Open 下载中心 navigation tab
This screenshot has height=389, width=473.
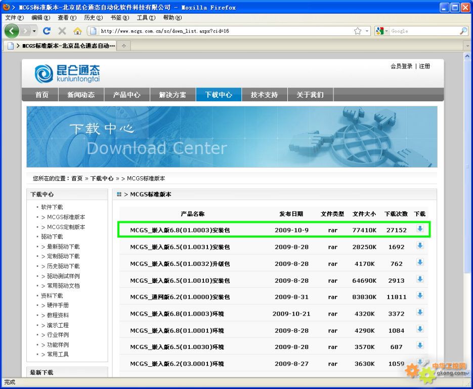[x=219, y=95]
